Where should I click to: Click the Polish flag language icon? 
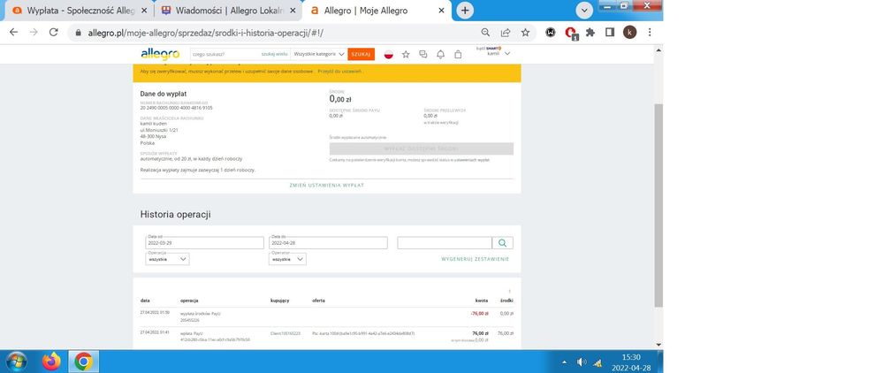(388, 55)
